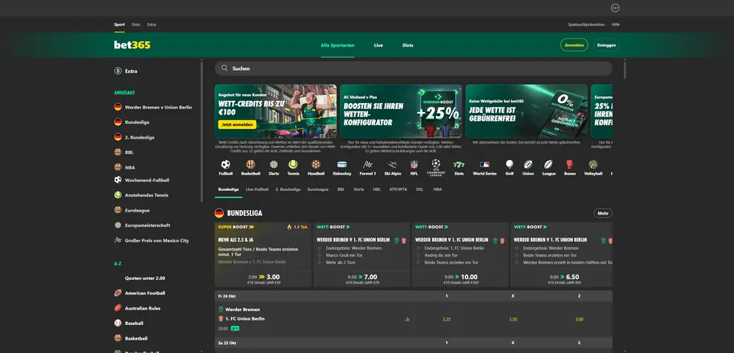Pick draw odds 3.50
734x353 pixels.
click(x=513, y=319)
